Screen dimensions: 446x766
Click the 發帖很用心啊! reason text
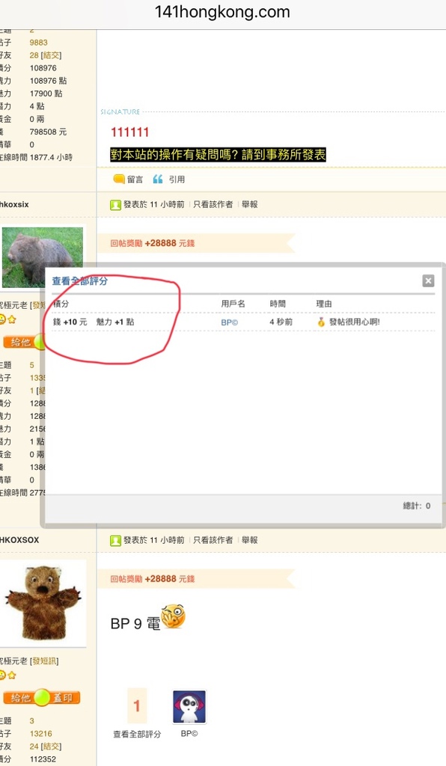coord(355,322)
